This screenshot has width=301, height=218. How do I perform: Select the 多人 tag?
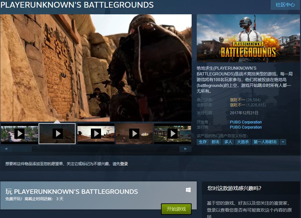(228, 142)
